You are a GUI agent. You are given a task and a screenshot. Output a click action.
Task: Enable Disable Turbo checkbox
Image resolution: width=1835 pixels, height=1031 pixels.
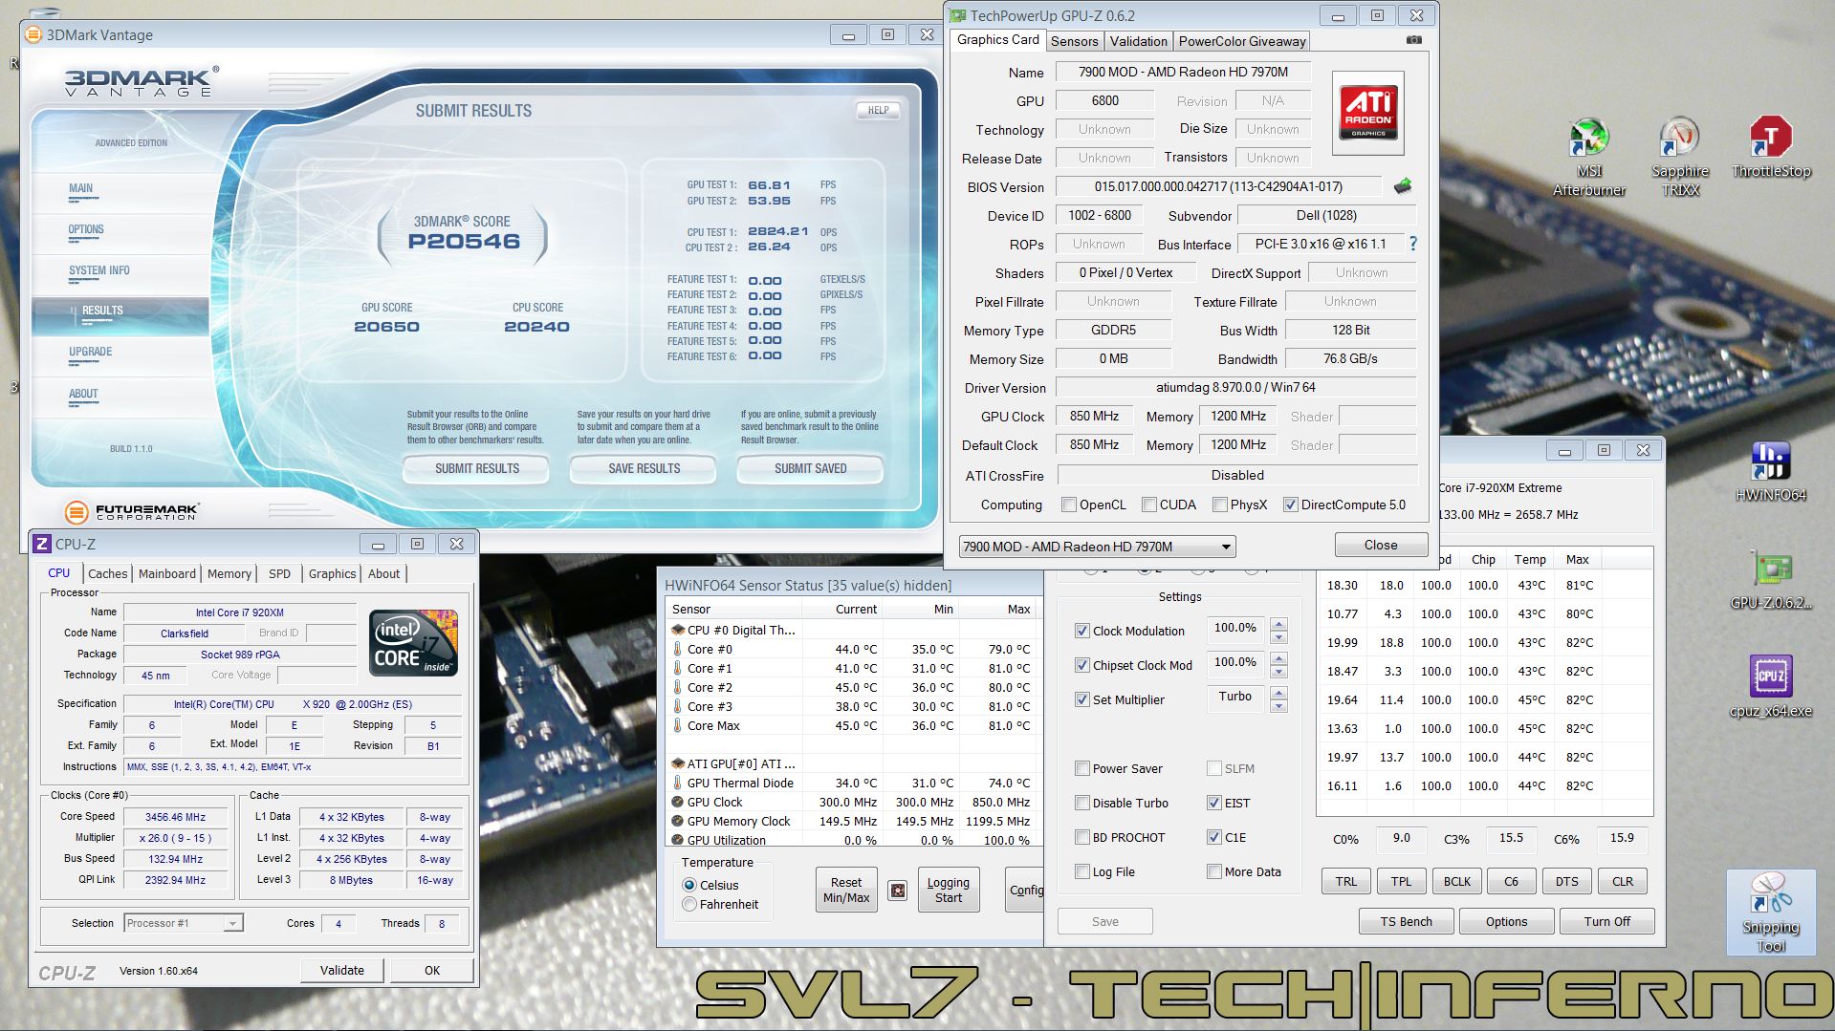pyautogui.click(x=1082, y=803)
